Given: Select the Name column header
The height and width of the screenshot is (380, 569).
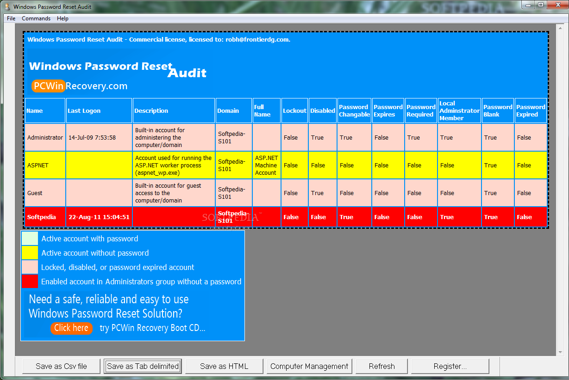Looking at the screenshot, I should pyautogui.click(x=45, y=110).
